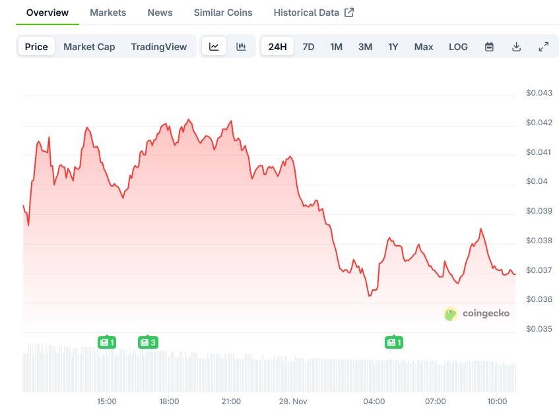Expand chart to fullscreen
The image size is (559, 414).
point(543,47)
